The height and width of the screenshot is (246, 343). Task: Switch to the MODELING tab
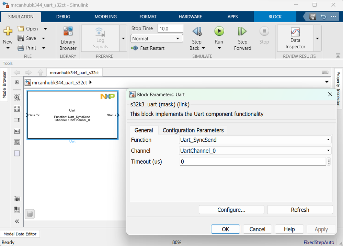[x=105, y=16]
